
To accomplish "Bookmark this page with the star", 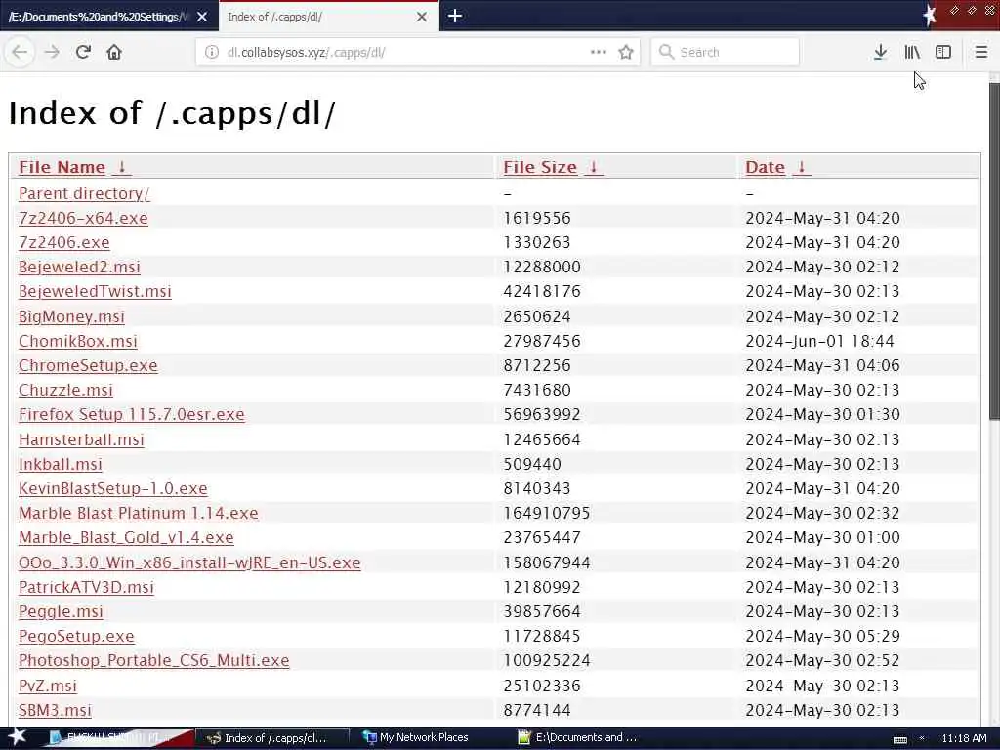I will click(x=626, y=52).
